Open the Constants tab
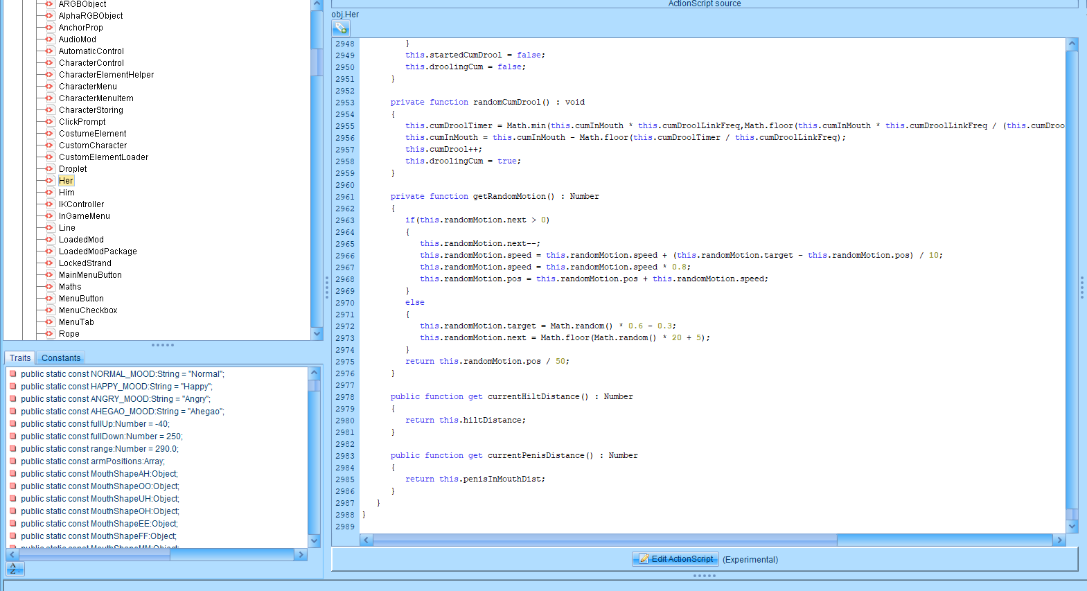 point(61,358)
